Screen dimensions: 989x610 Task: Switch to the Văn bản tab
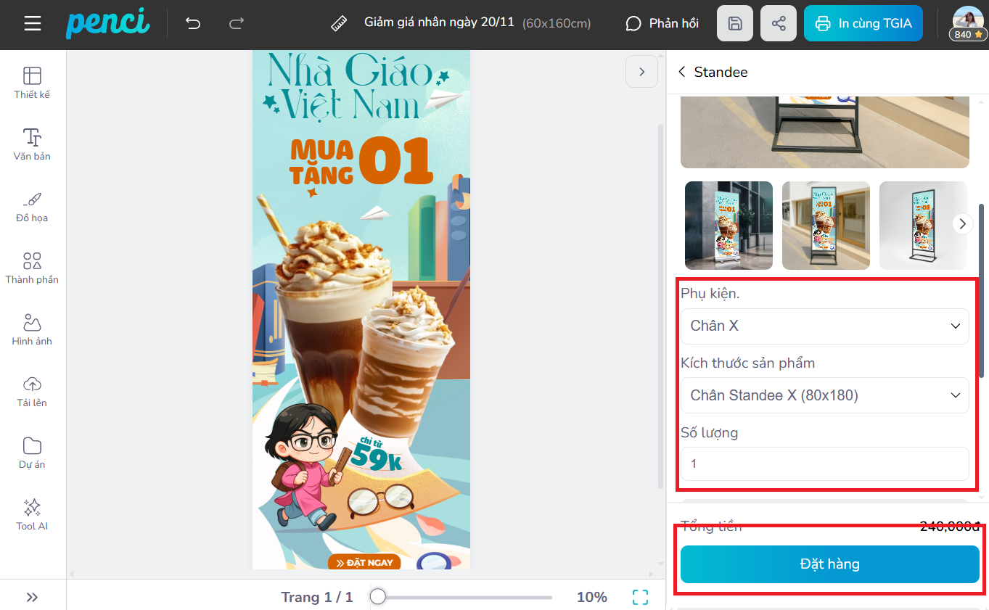pyautogui.click(x=33, y=144)
